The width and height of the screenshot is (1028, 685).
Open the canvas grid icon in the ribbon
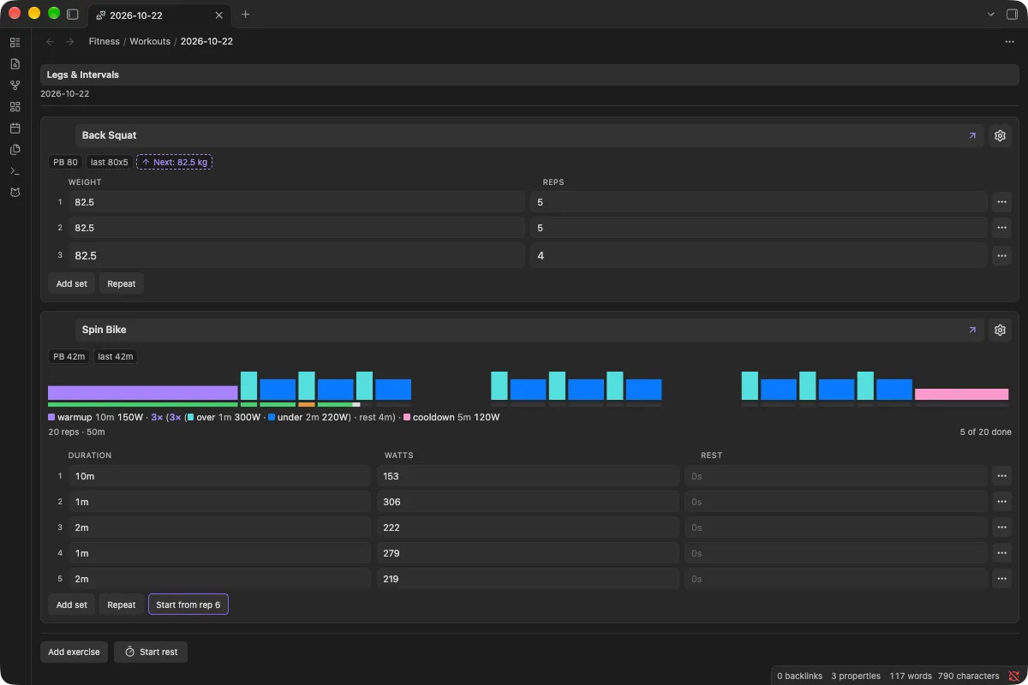click(x=15, y=106)
